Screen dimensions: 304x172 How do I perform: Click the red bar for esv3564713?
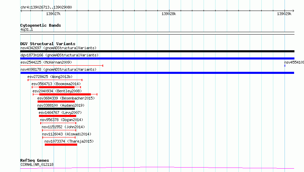point(56,87)
